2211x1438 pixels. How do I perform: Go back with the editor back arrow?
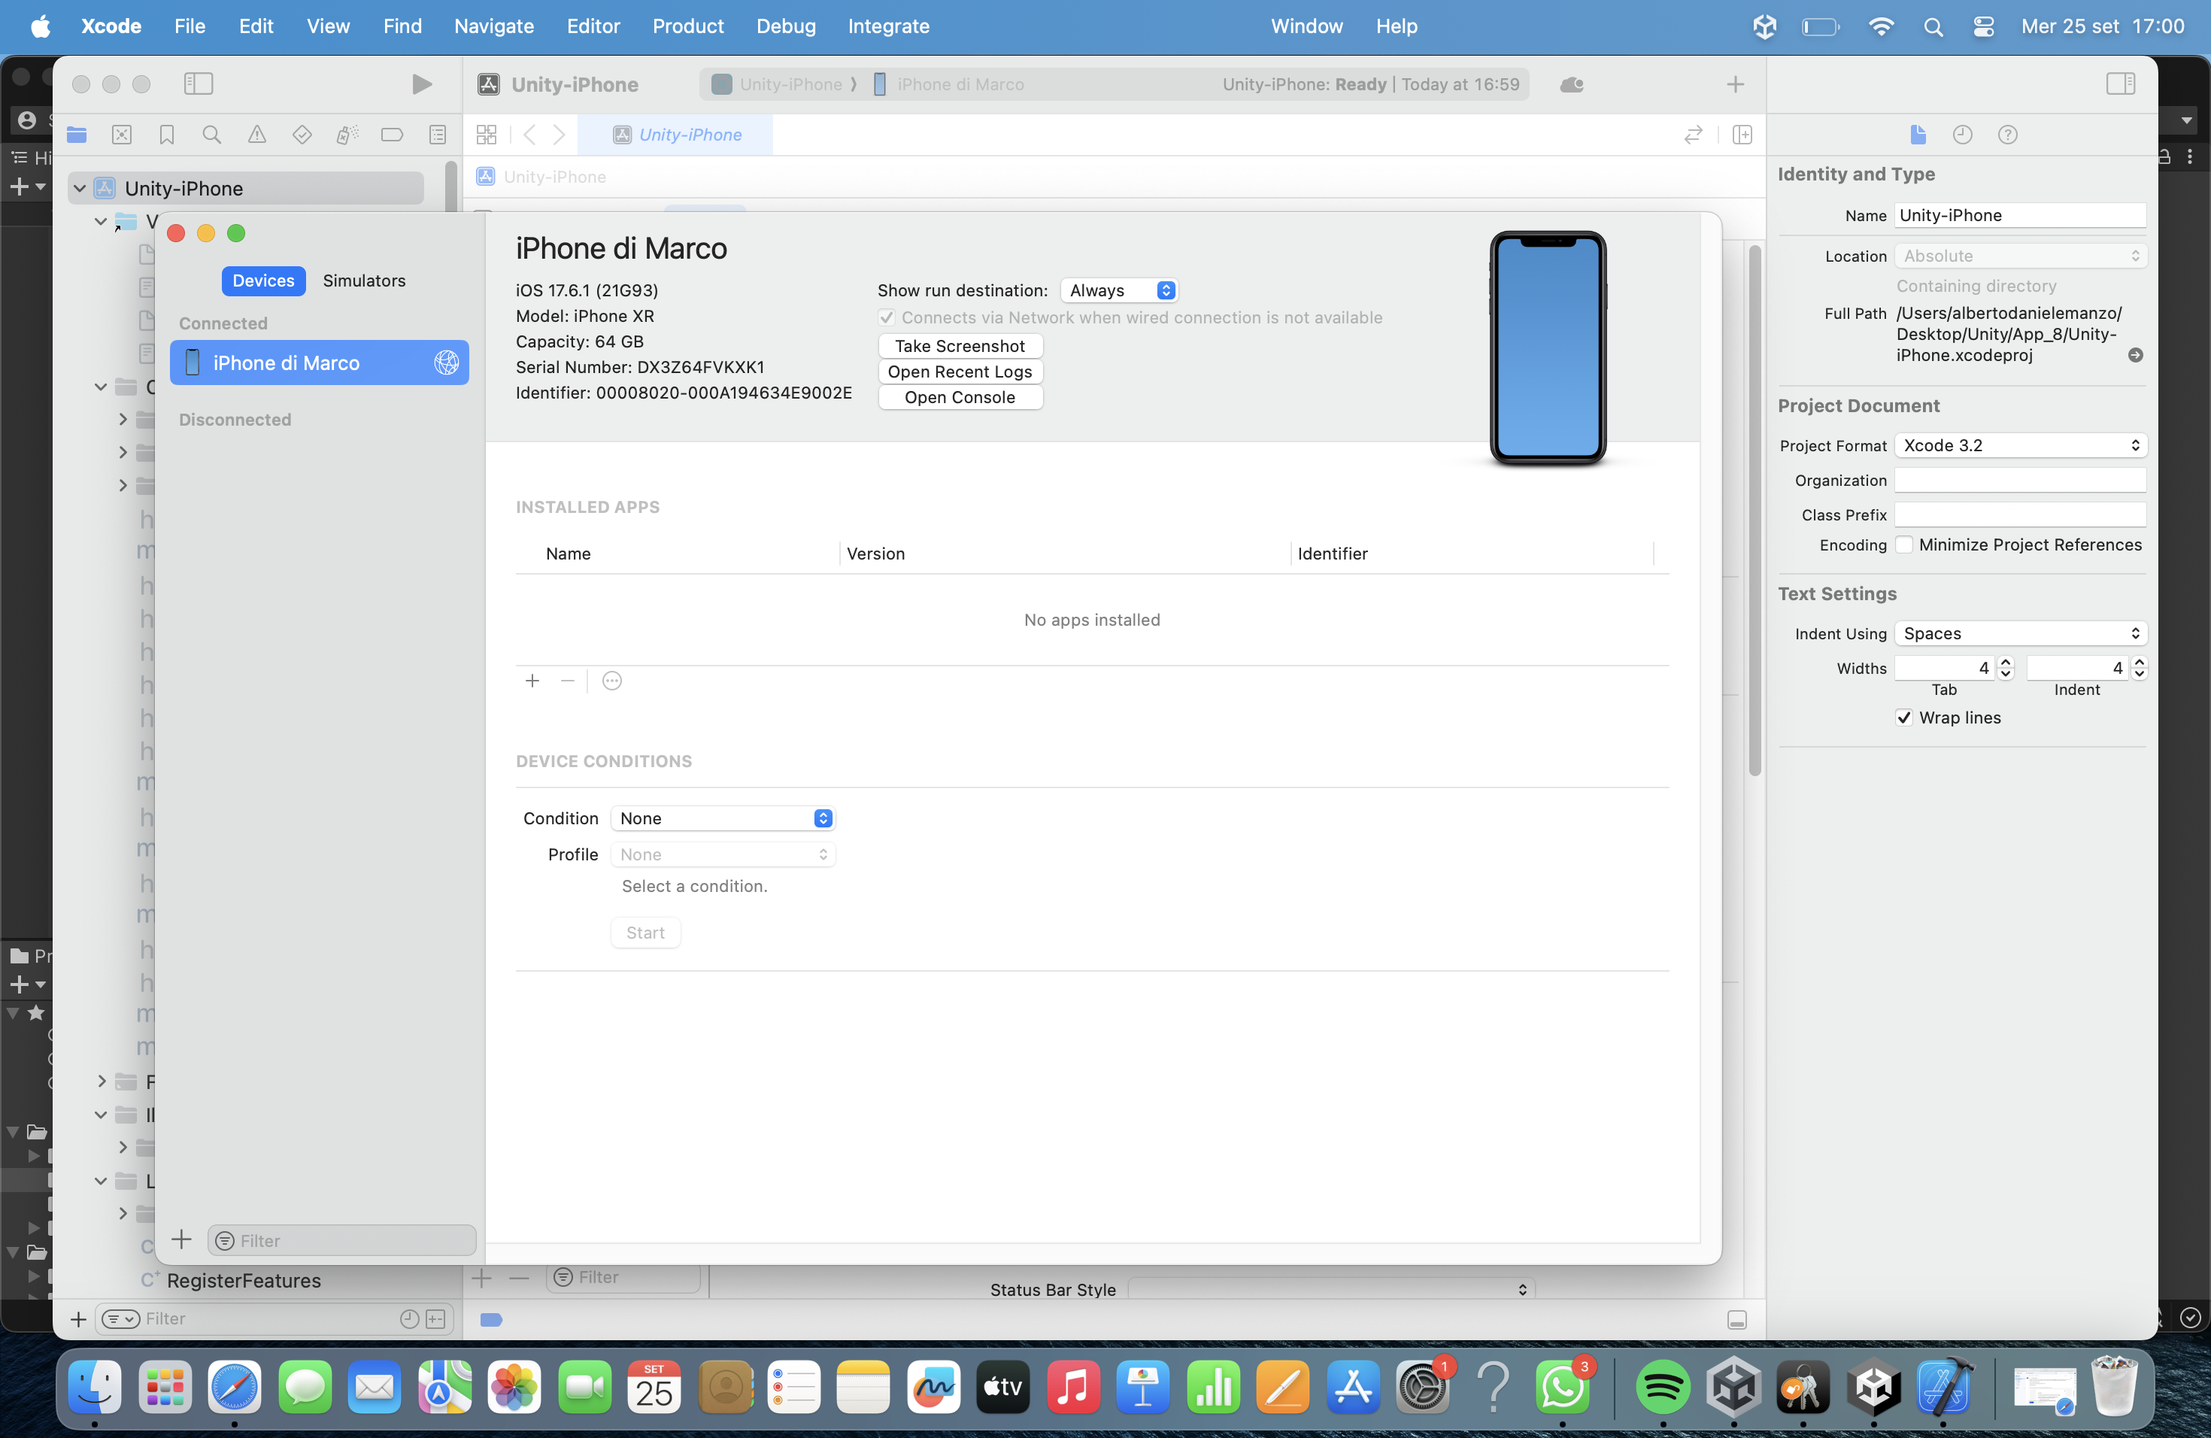[x=529, y=135]
